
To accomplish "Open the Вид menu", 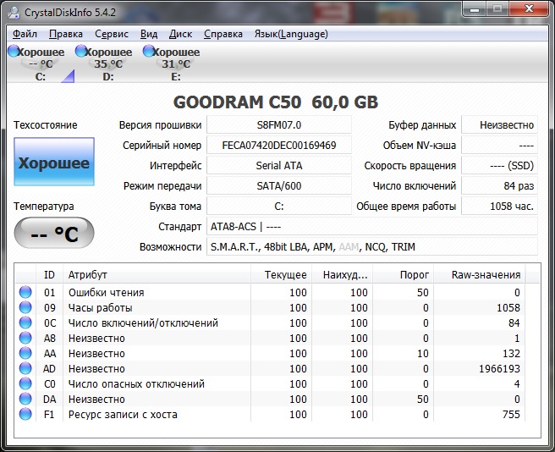I will [x=149, y=34].
